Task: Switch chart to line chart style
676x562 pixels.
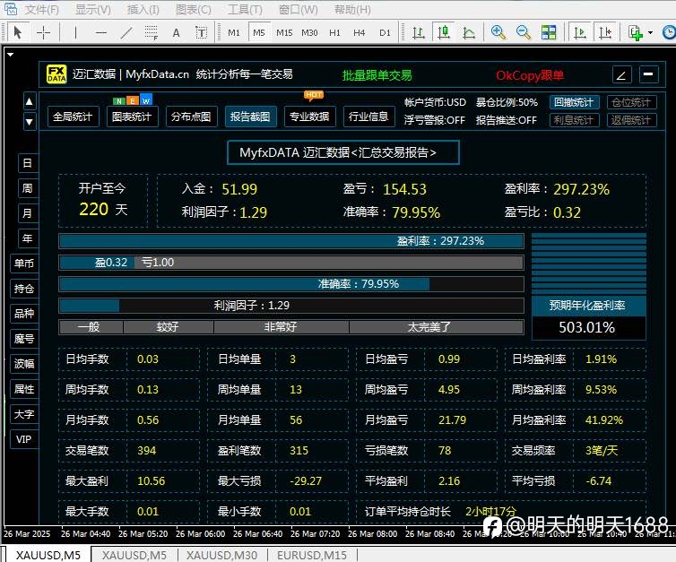Action: click(x=469, y=32)
